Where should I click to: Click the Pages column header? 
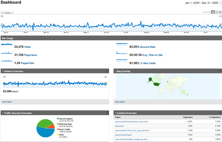pyautogui.click(x=118, y=117)
